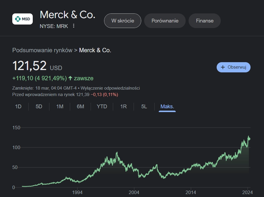Select the 5L five-year range

click(144, 107)
